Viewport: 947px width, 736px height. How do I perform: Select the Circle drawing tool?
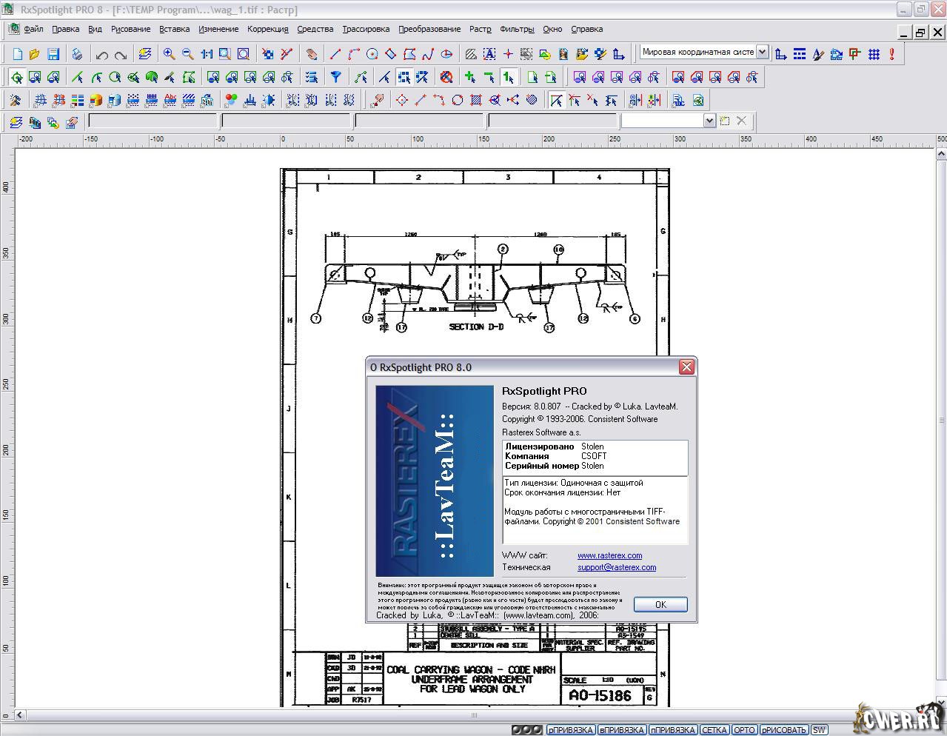[x=372, y=54]
